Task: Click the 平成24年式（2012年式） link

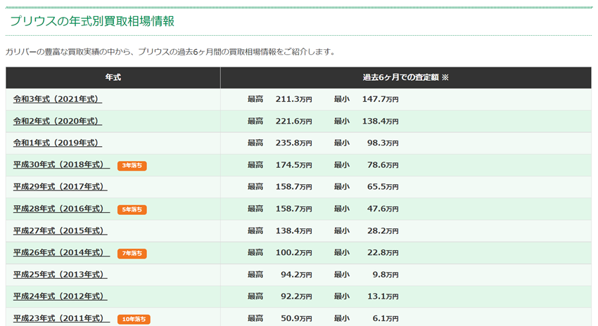Action: 60,296
